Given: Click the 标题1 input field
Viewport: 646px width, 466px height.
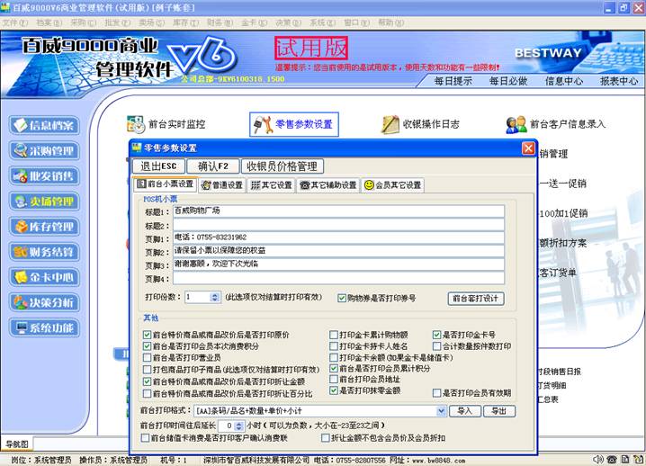Looking at the screenshot, I should (338, 211).
